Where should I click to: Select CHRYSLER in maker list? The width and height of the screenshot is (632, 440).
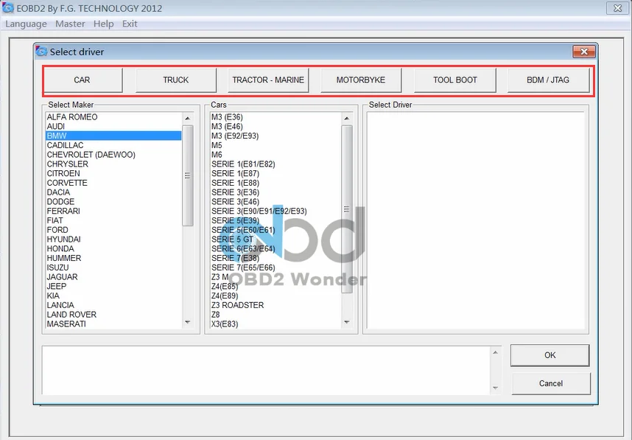113,164
